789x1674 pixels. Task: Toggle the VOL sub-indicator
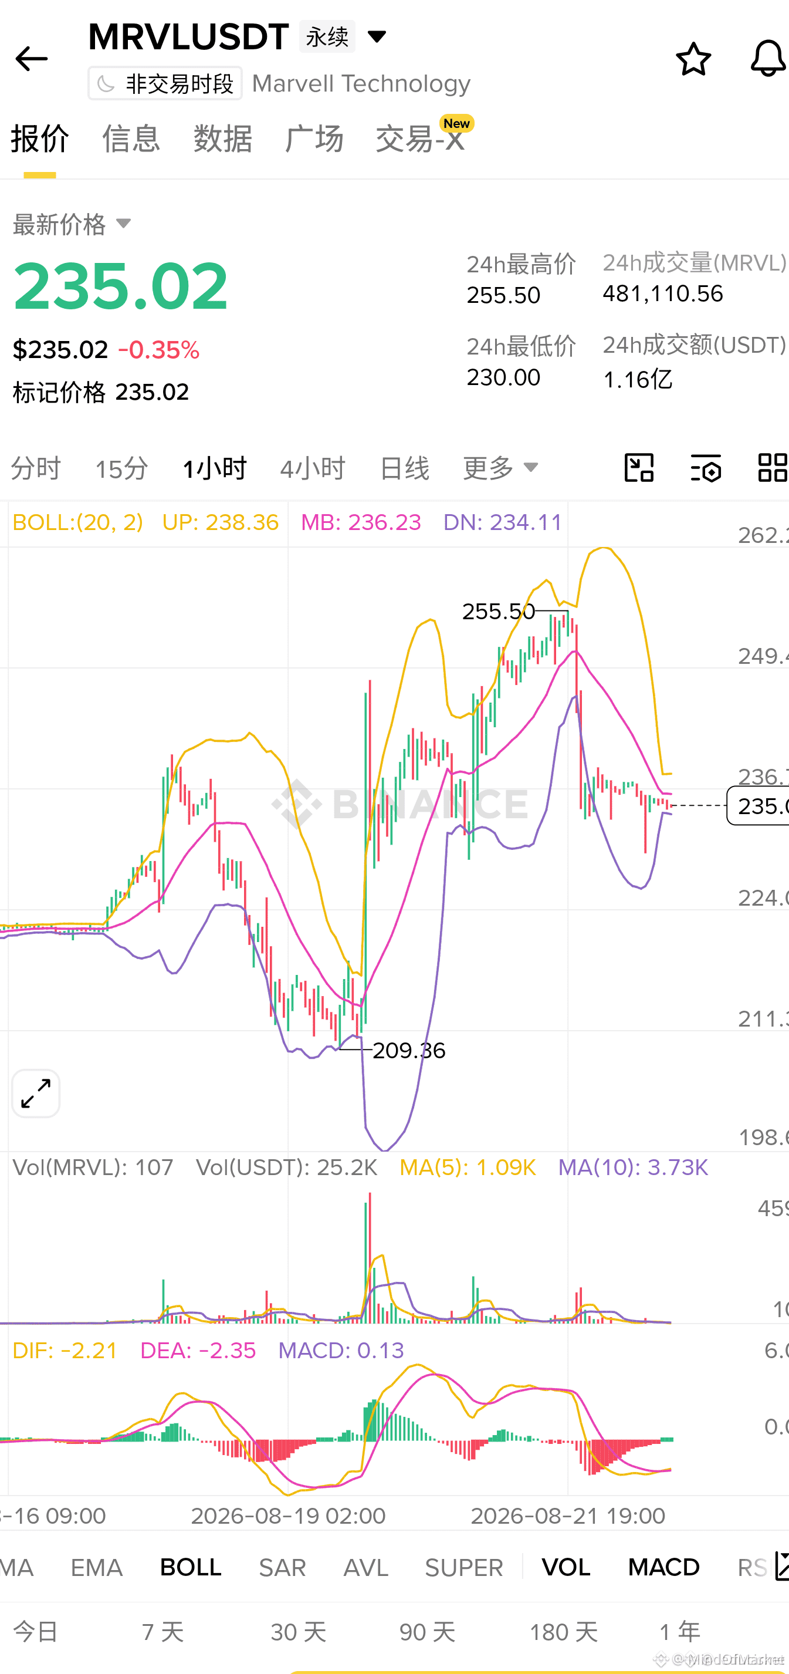coord(566,1567)
